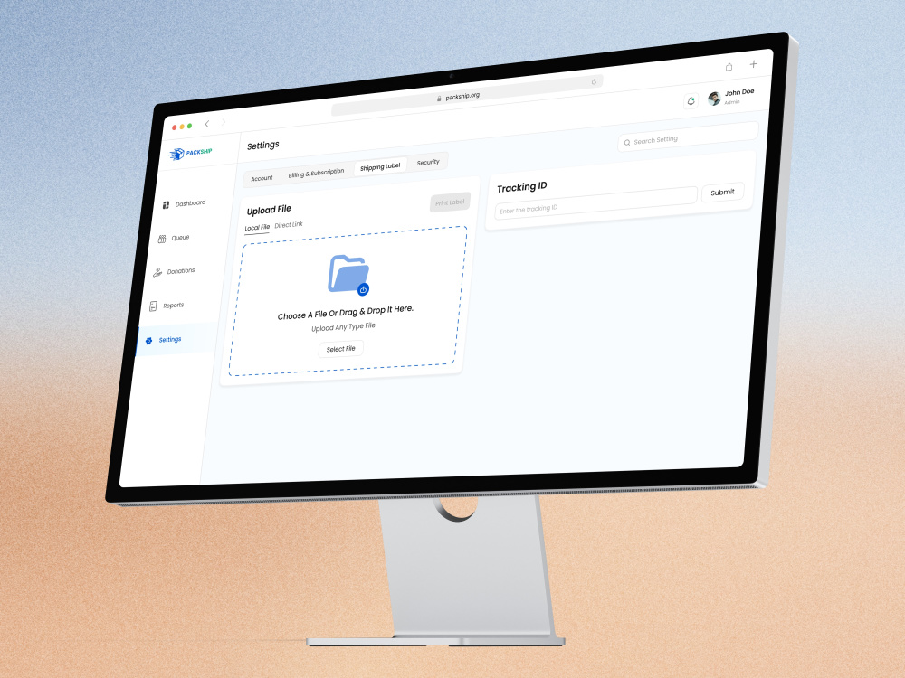Switch to the Security tab
Image resolution: width=905 pixels, height=678 pixels.
point(428,163)
